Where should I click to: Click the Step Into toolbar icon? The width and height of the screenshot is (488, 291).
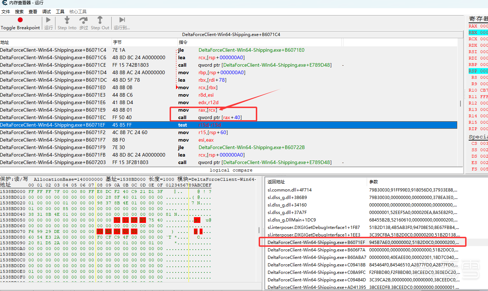67,20
